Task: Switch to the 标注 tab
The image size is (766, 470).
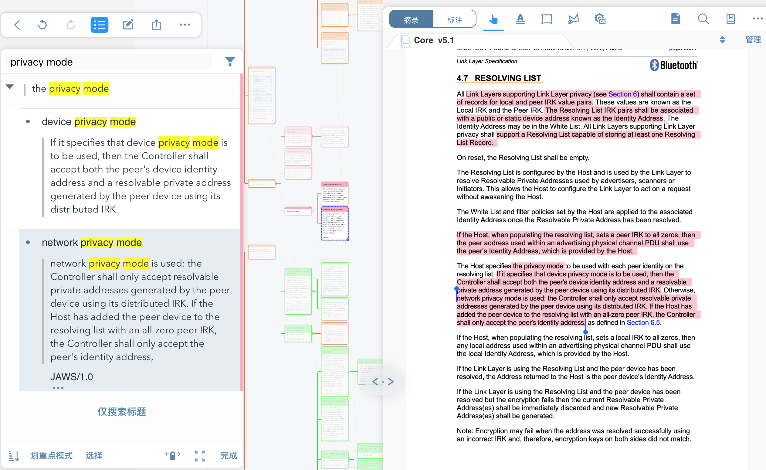Action: tap(455, 20)
